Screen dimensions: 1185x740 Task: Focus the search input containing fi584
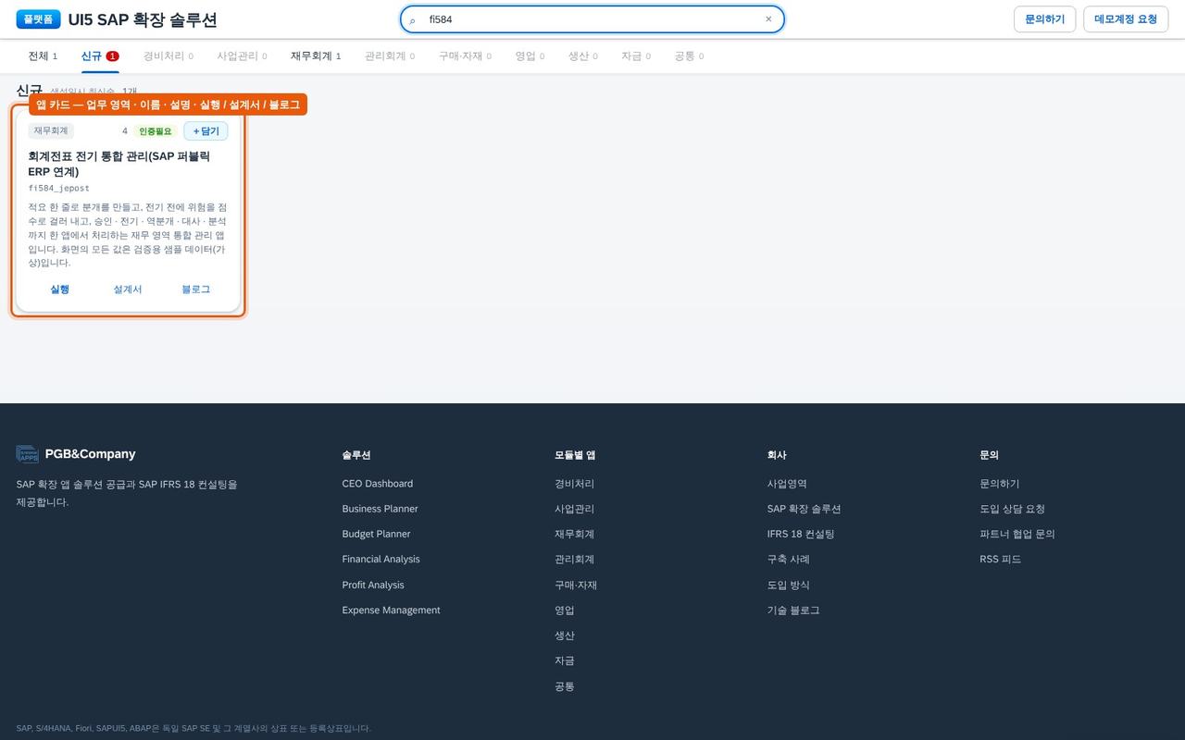tap(592, 19)
